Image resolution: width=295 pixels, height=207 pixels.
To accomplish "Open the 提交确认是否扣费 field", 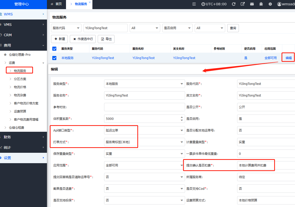I will point(266,165).
